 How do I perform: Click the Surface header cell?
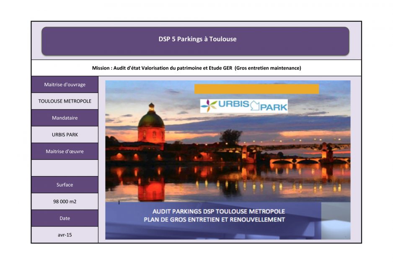pyautogui.click(x=65, y=185)
